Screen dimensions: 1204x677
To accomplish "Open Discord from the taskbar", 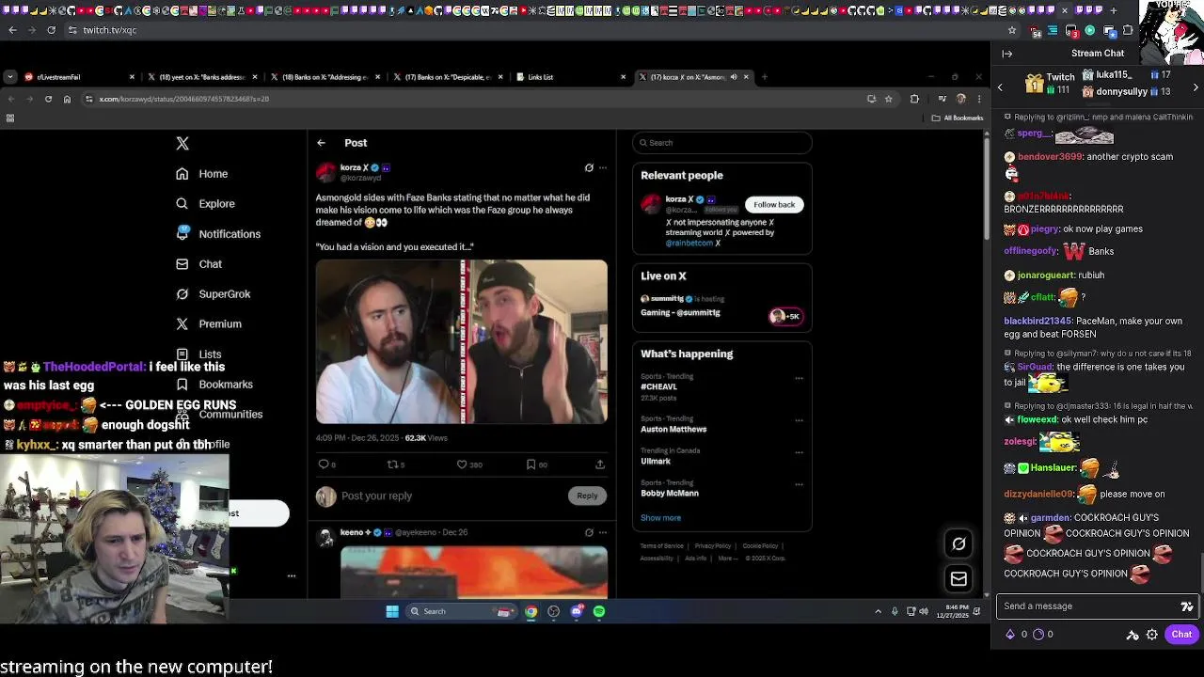I will pyautogui.click(x=577, y=612).
